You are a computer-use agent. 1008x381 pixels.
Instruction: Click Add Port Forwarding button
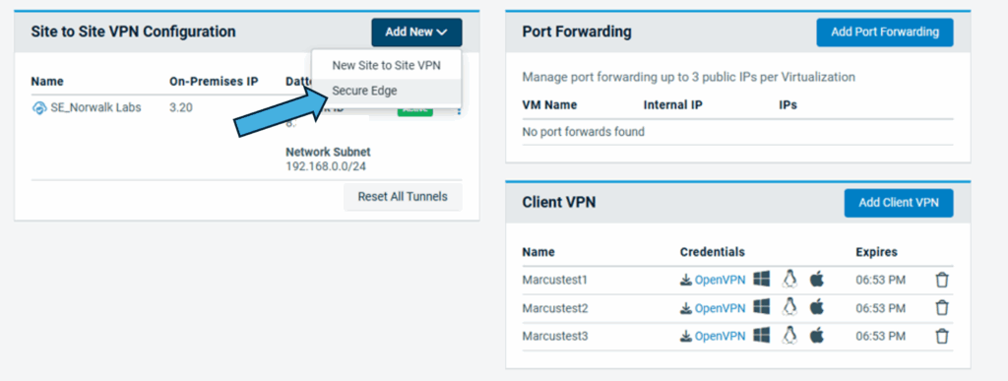(x=885, y=32)
